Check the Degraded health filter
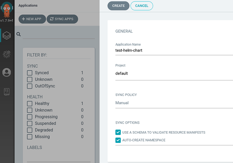Screen dimensions: 233x163 coord(30,130)
